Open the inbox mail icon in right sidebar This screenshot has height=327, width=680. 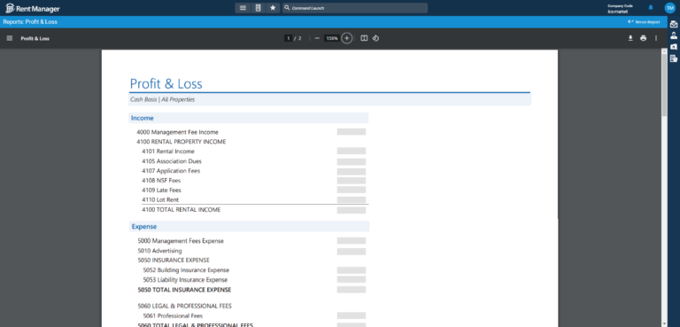(x=674, y=24)
